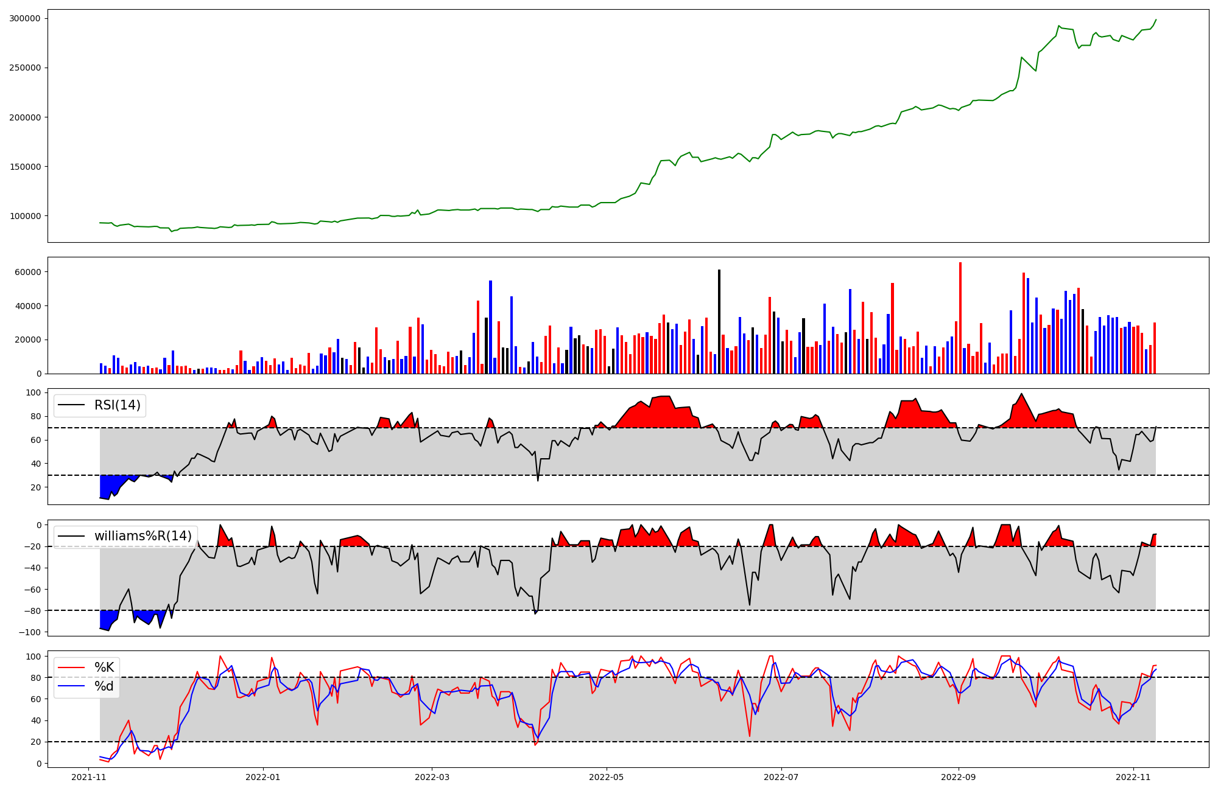The image size is (1218, 791).
Task: Click the 2022-09 x-axis date label
Action: coord(959,777)
